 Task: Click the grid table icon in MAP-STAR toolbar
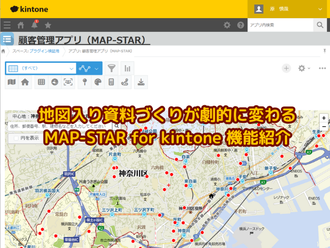point(41,82)
